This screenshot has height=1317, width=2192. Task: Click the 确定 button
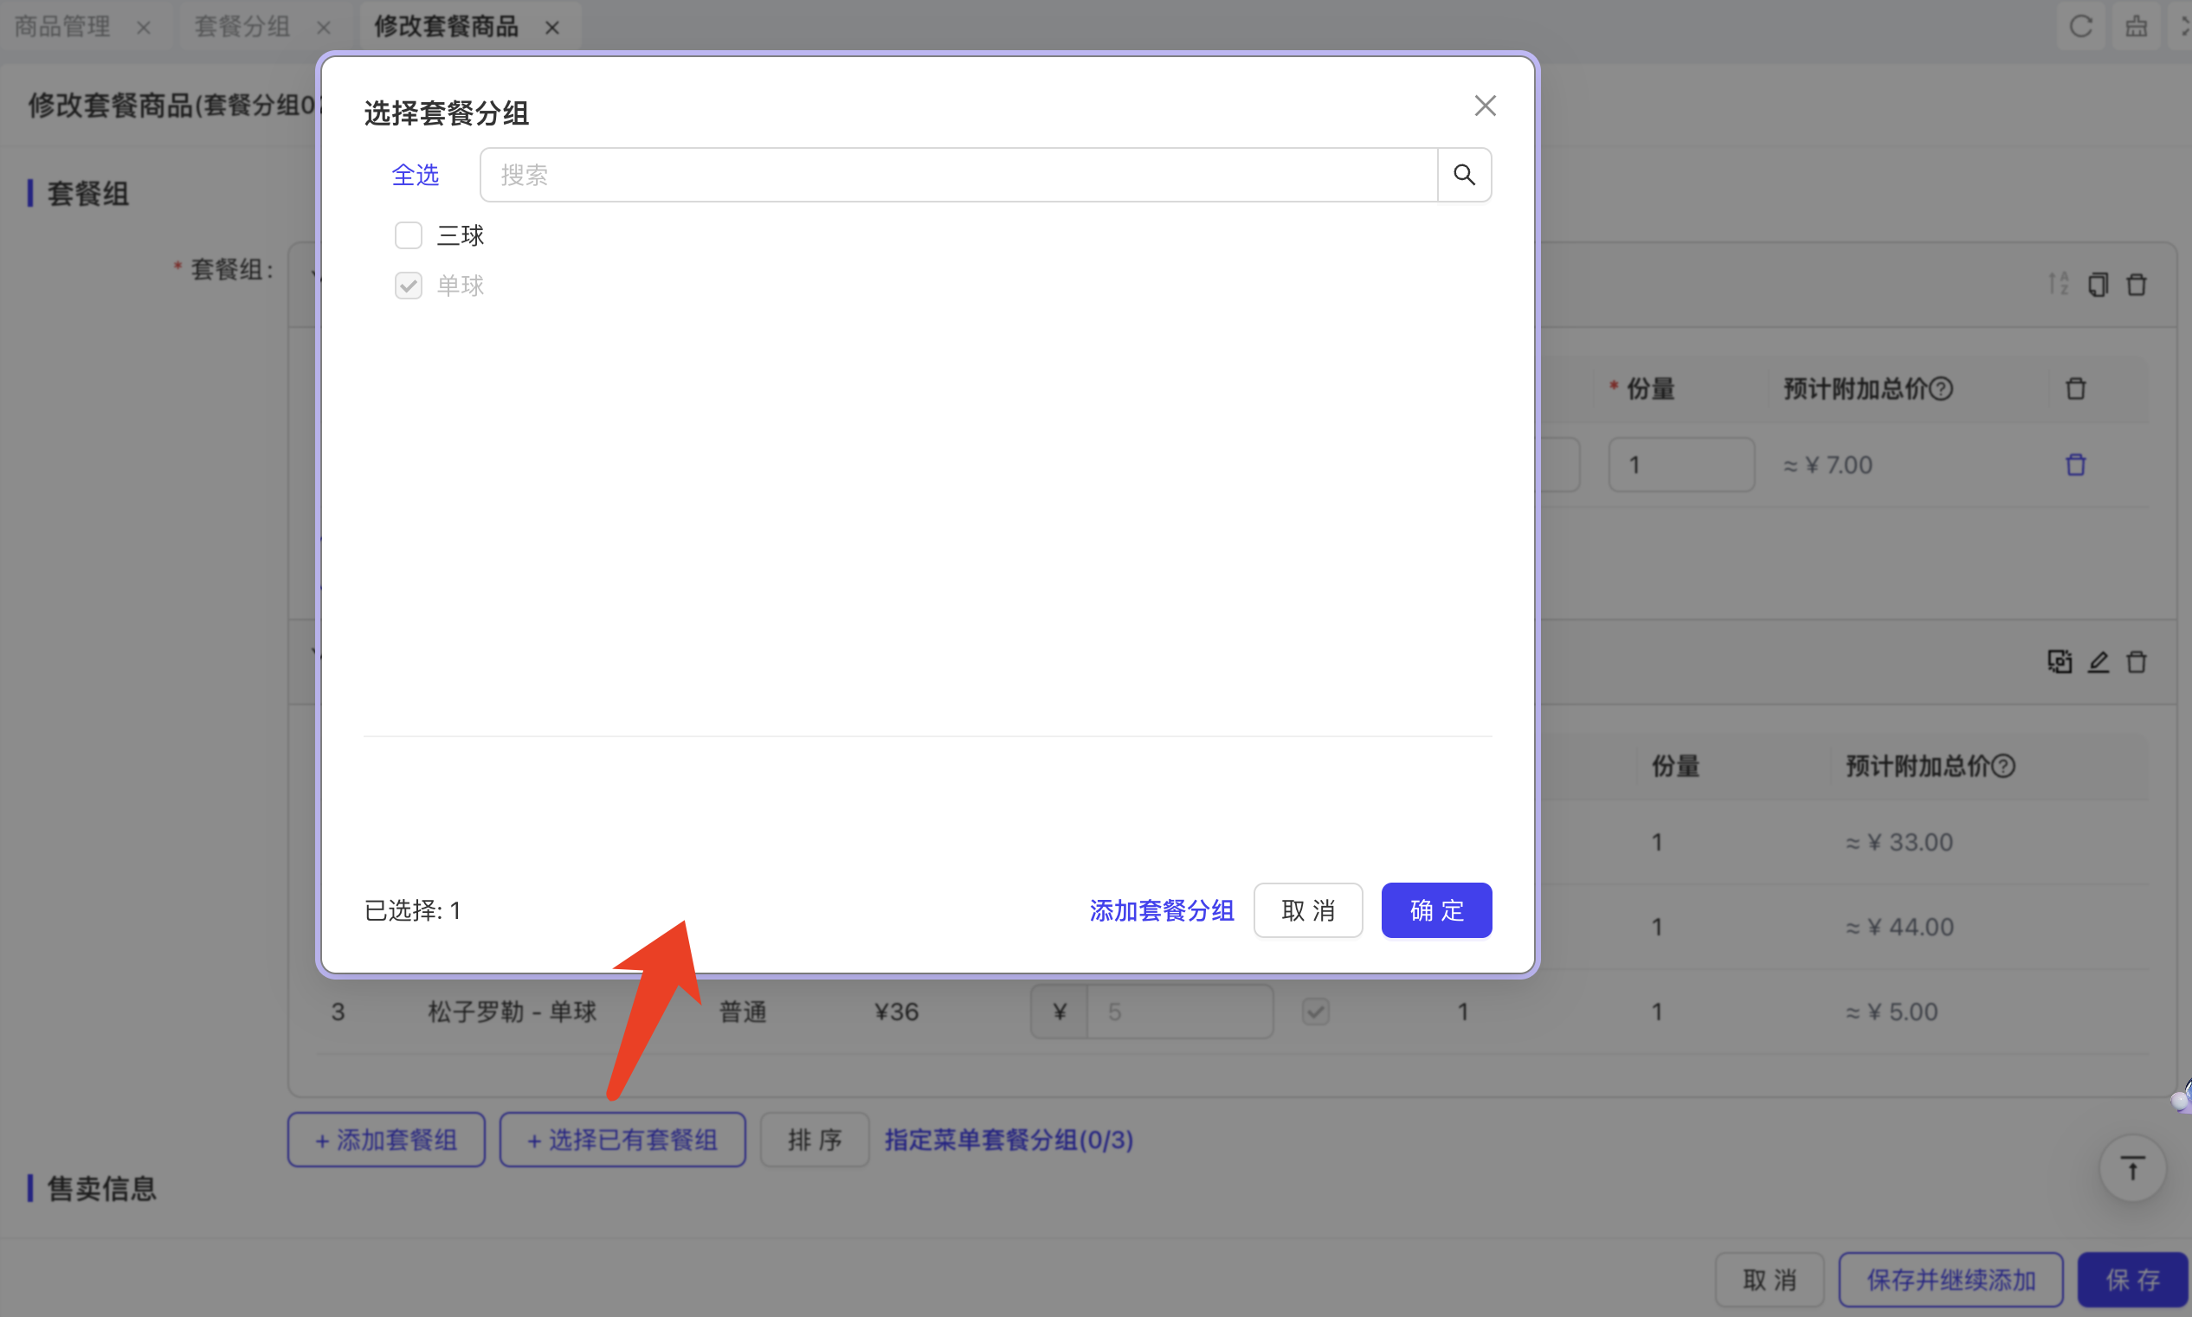1435,909
